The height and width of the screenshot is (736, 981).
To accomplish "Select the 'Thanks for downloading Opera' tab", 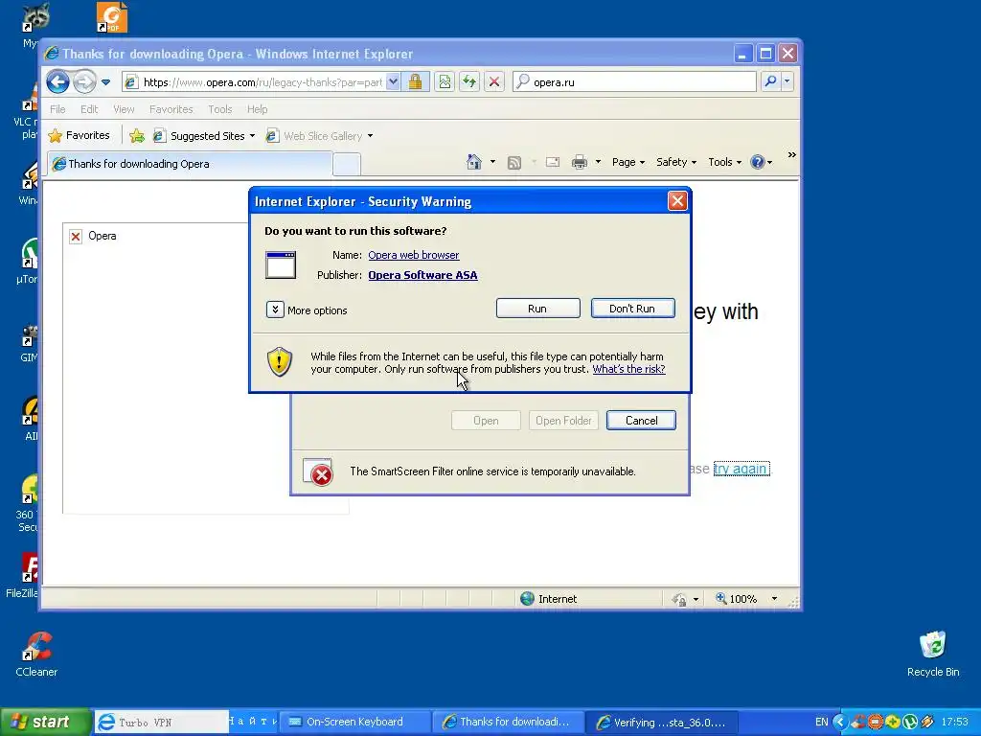I will [191, 164].
